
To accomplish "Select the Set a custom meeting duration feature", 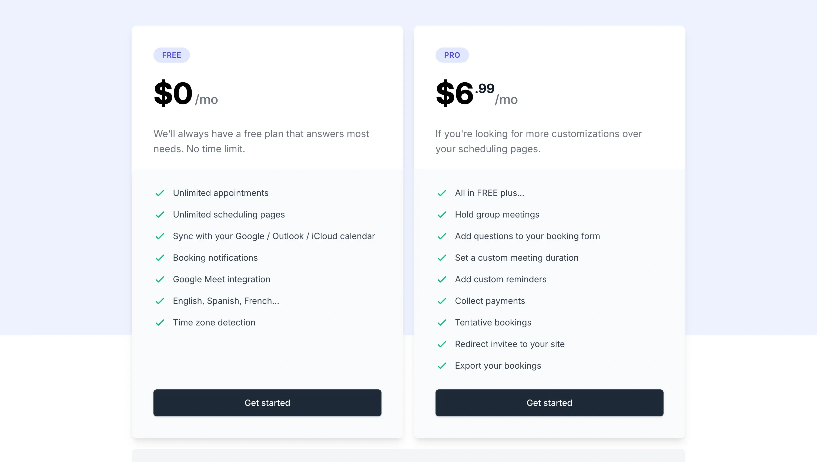I will [517, 258].
